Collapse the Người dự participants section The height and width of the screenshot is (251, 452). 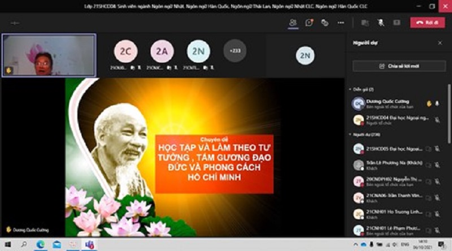click(x=350, y=134)
